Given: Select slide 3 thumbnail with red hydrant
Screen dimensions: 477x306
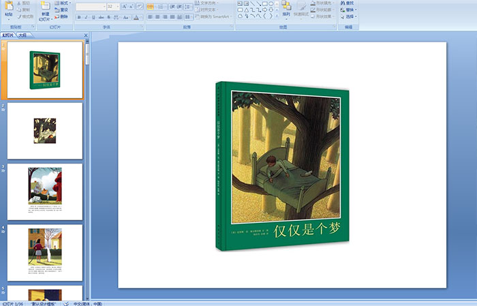Looking at the screenshot, I should point(45,192).
